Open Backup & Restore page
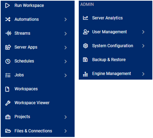153x138 pixels. [109, 60]
